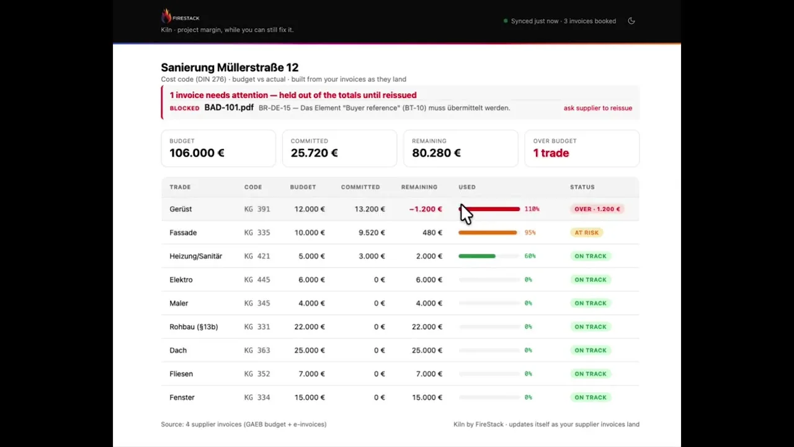Click the green sync status dot
Image resolution: width=794 pixels, height=447 pixels.
point(506,21)
